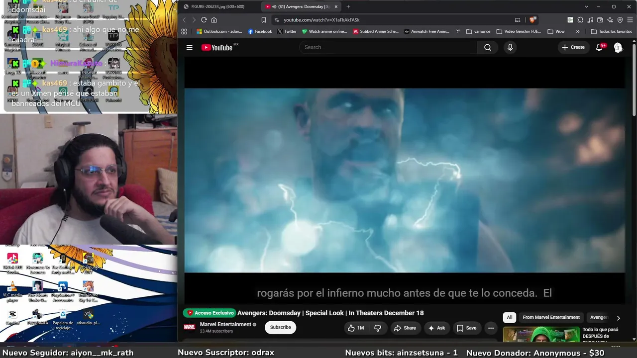This screenshot has width=637, height=358.
Task: Launch Cyberpunk 2077 desktop shortcut
Action: 88,264
